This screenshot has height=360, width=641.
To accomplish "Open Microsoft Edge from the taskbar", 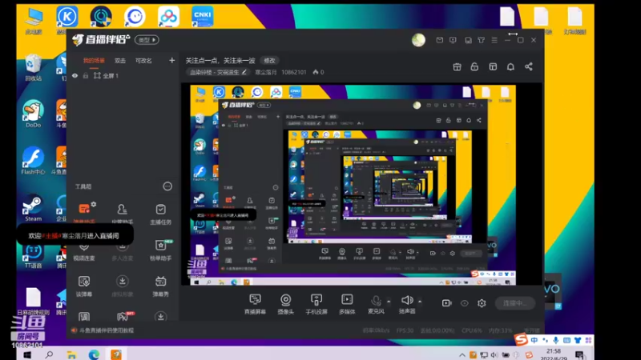I will click(94, 354).
